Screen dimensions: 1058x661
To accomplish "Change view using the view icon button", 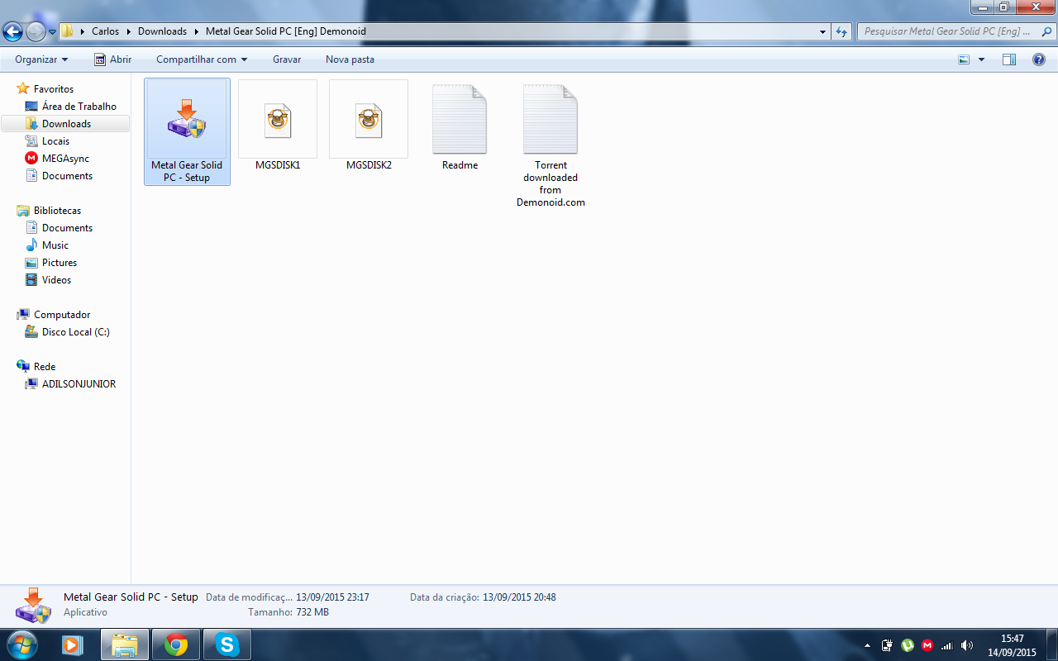I will pos(964,59).
